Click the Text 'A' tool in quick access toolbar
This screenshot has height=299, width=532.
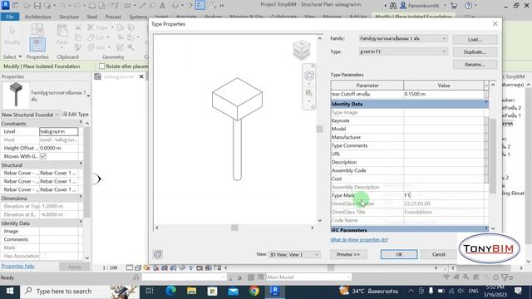coord(162,6)
